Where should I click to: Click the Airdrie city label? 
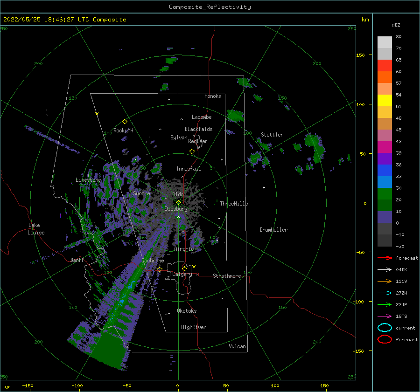184,249
